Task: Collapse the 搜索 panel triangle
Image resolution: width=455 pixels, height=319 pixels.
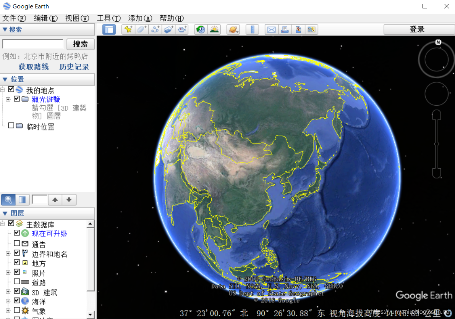Action: (5, 29)
